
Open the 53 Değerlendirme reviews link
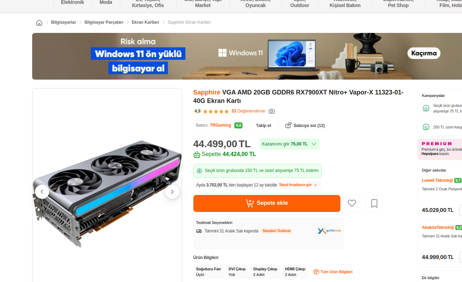tap(248, 111)
